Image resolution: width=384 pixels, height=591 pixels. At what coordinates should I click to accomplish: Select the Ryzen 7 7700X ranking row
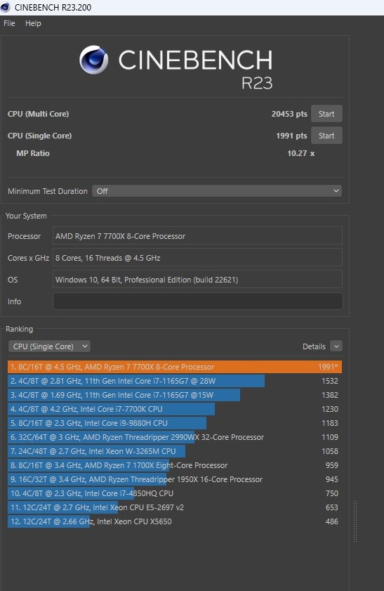[175, 367]
